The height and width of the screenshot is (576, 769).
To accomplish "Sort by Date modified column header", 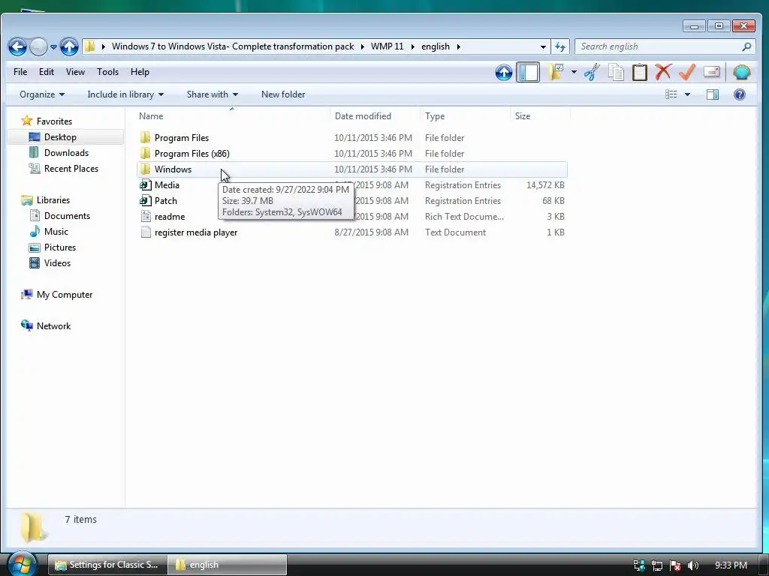I will click(375, 116).
